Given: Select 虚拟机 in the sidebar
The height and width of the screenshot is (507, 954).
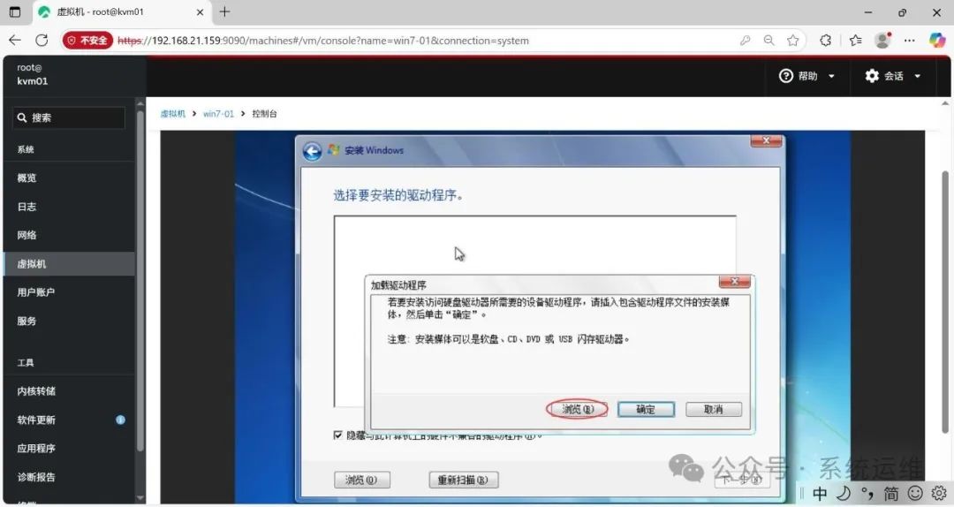Looking at the screenshot, I should point(69,263).
